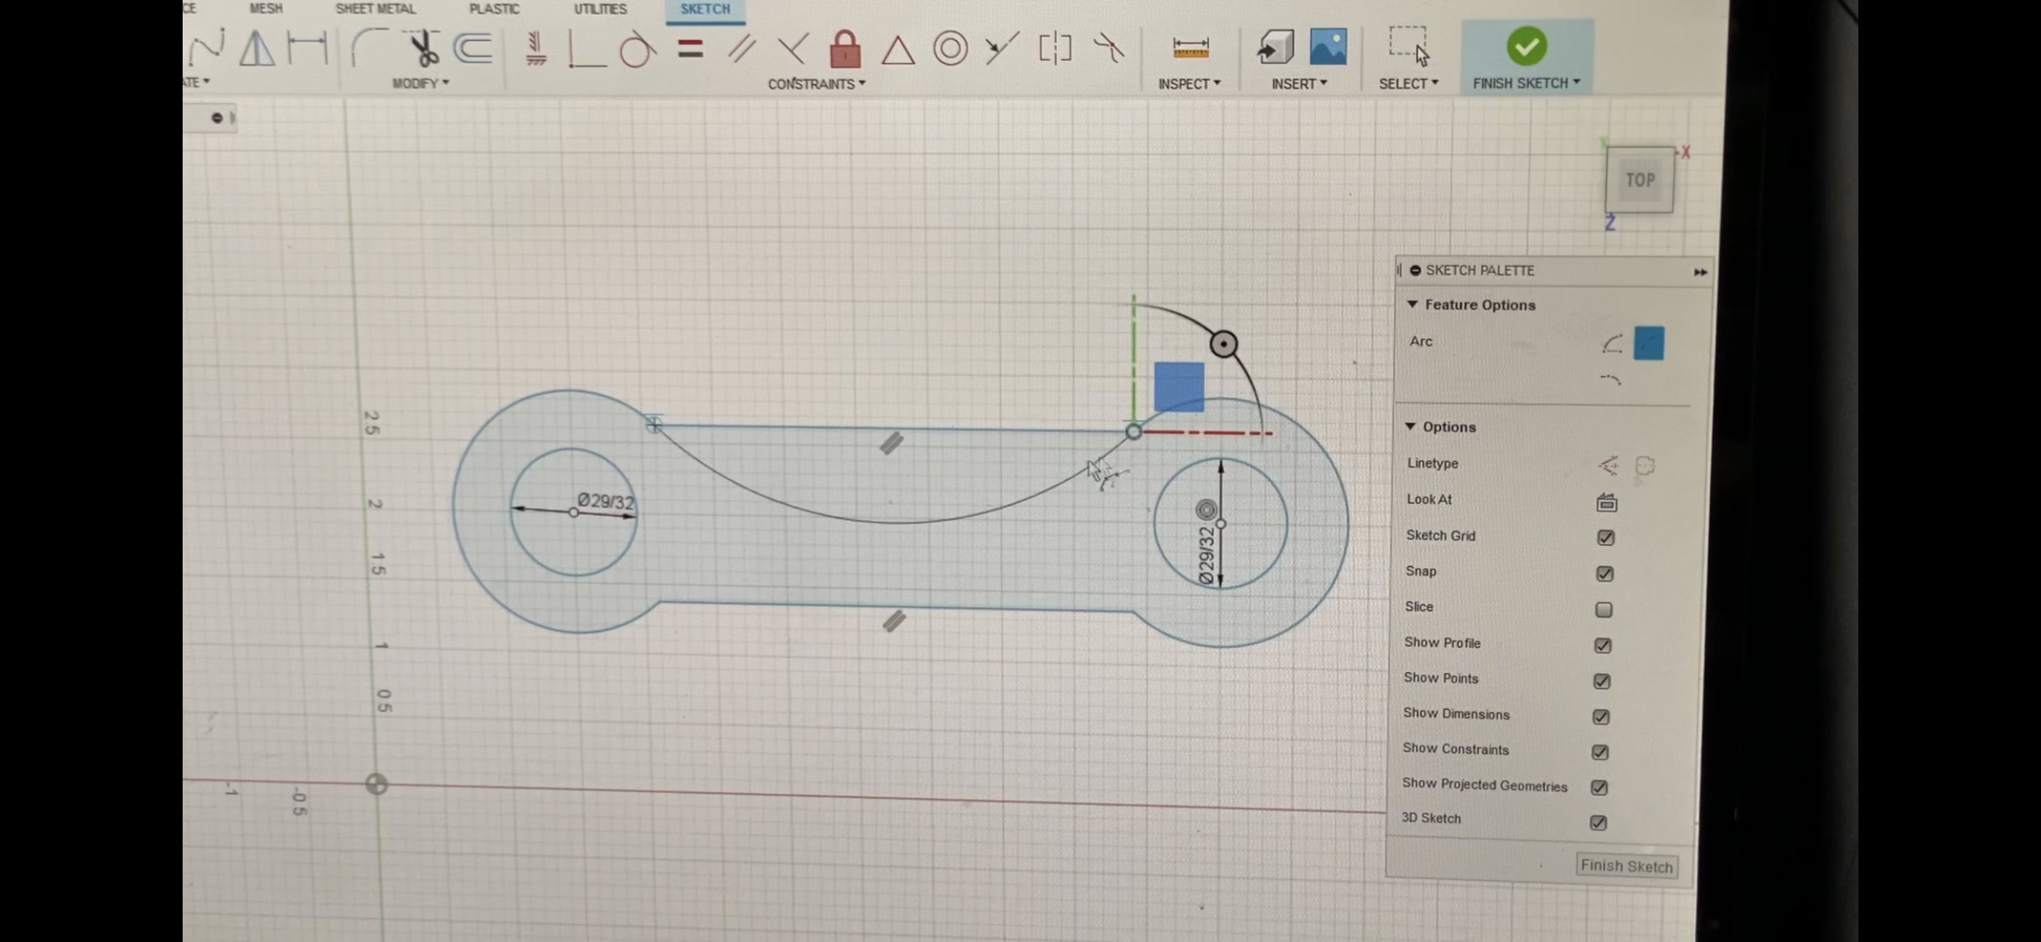This screenshot has height=942, width=2041.
Task: Switch to the SHEET METAL tab
Action: [x=375, y=8]
